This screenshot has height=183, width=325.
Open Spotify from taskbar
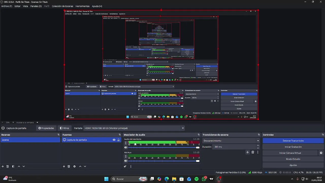click(197, 179)
